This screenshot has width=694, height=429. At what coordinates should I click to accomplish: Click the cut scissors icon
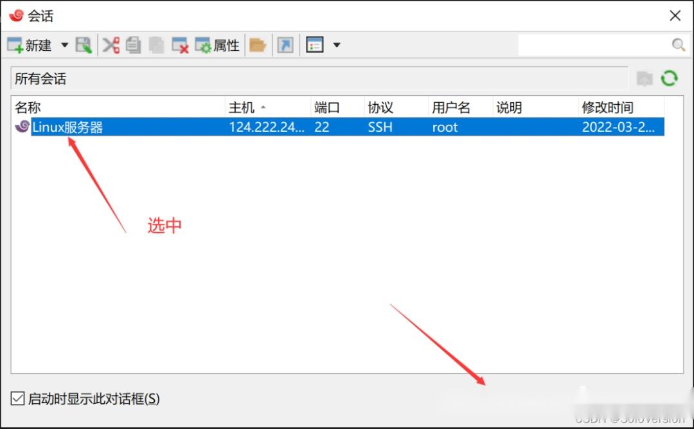111,45
